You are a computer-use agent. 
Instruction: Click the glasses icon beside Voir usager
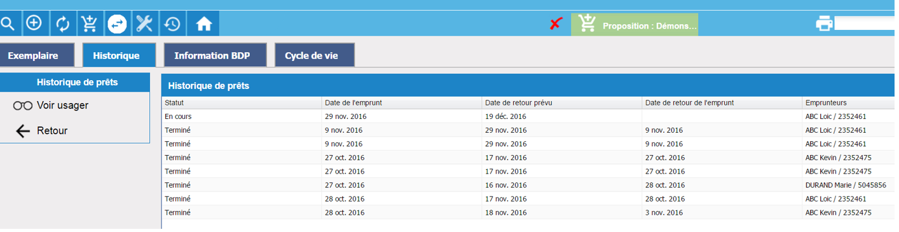pyautogui.click(x=22, y=106)
